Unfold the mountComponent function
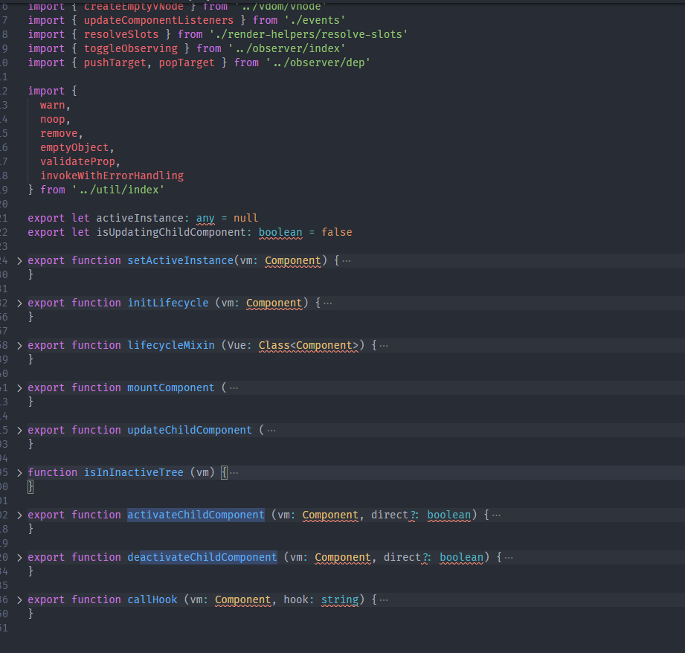Image resolution: width=685 pixels, height=653 pixels. 19,388
